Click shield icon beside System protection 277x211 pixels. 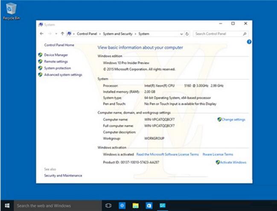click(40, 68)
